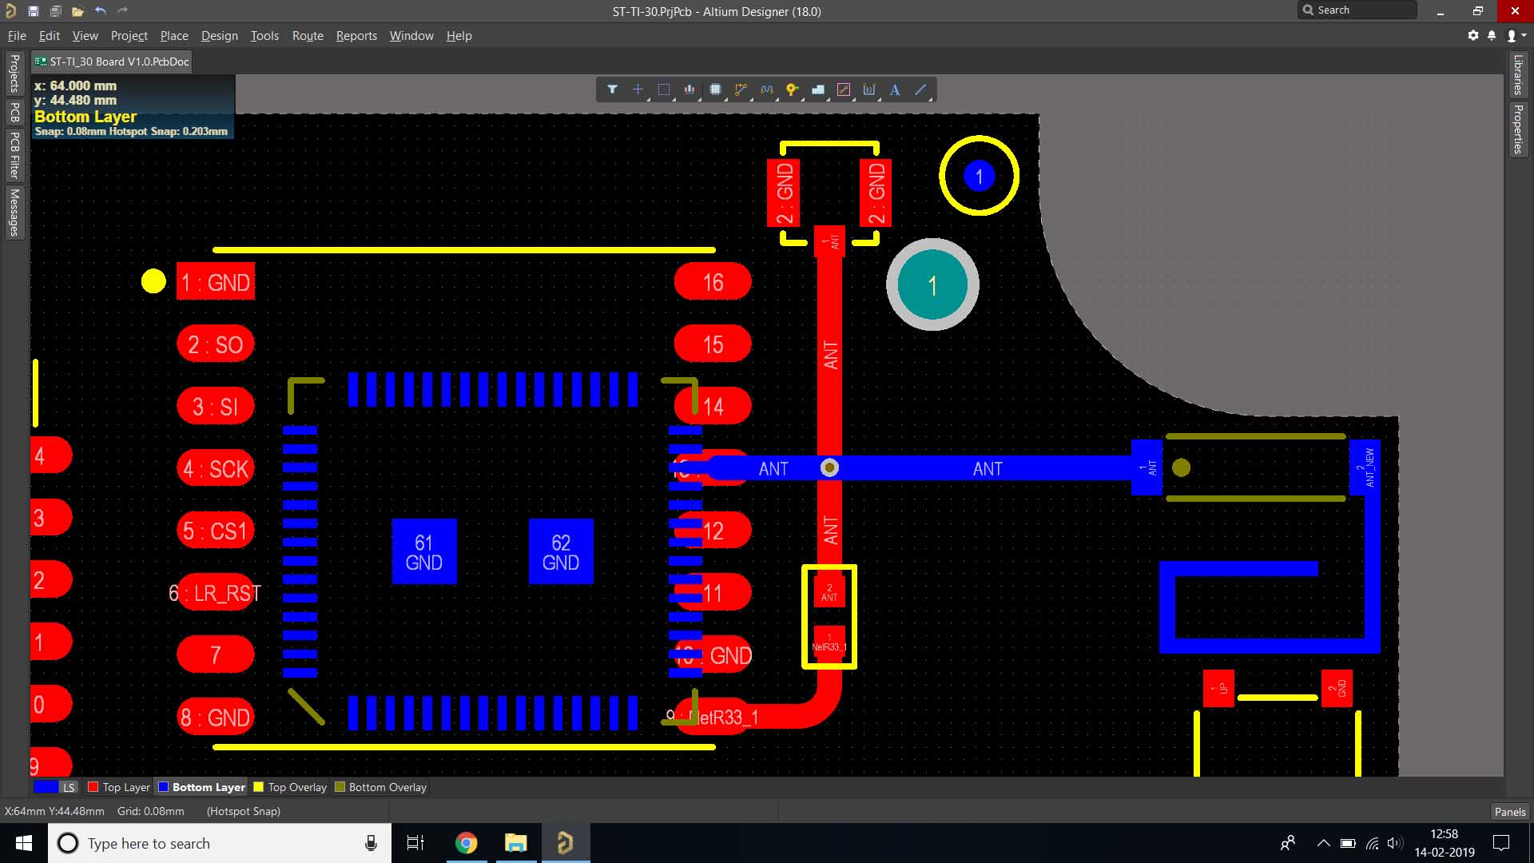The width and height of the screenshot is (1534, 863).
Task: Click the selection filter funnel icon
Action: (612, 89)
